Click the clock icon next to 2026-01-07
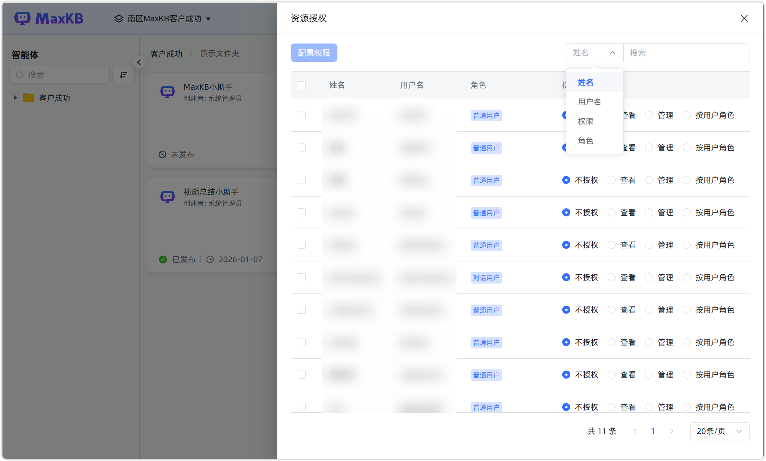The height and width of the screenshot is (461, 766). tap(211, 259)
